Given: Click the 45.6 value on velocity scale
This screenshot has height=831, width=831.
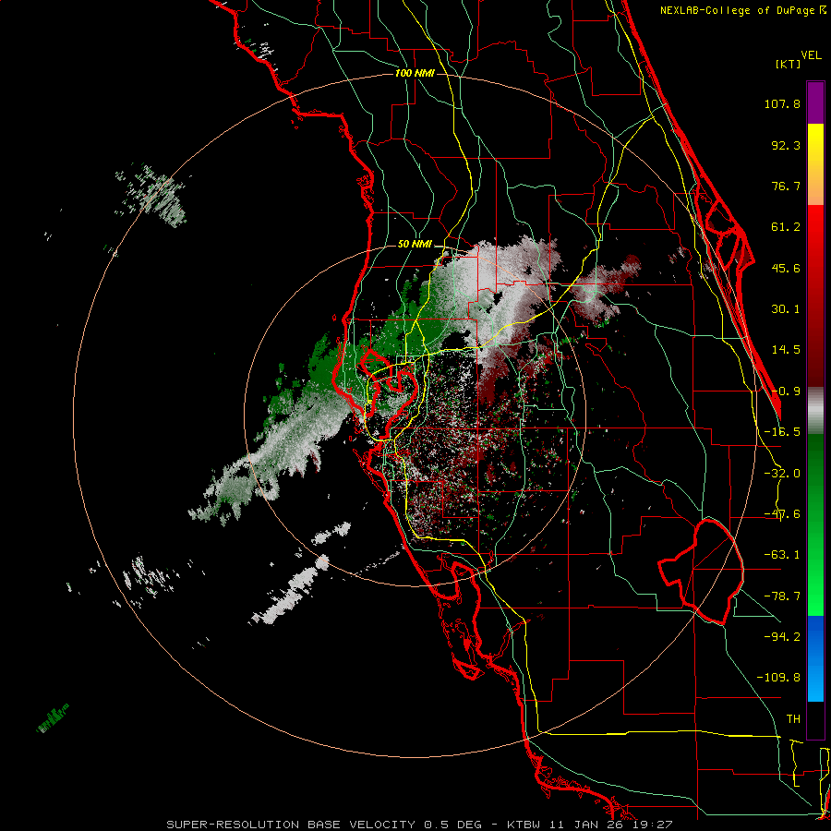Looking at the screenshot, I should pyautogui.click(x=786, y=268).
